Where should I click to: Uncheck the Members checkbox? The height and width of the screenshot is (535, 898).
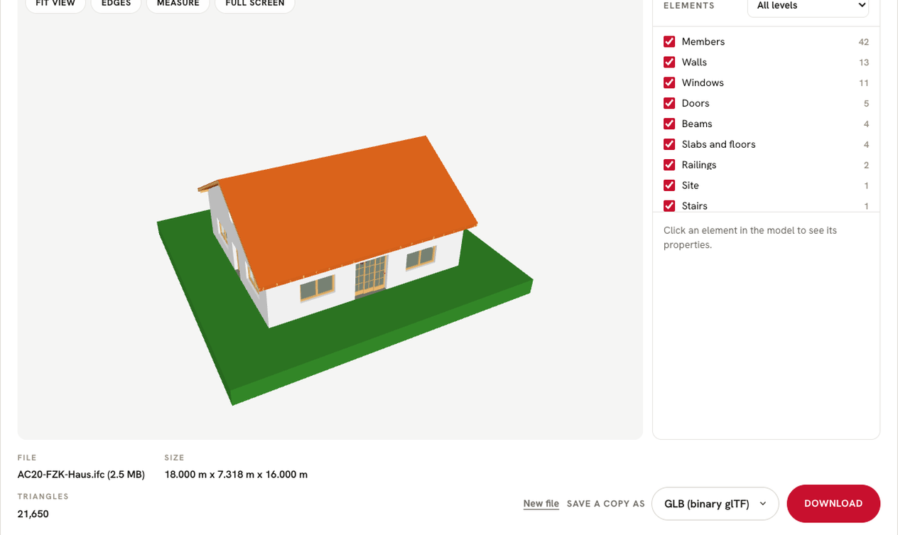pyautogui.click(x=669, y=42)
